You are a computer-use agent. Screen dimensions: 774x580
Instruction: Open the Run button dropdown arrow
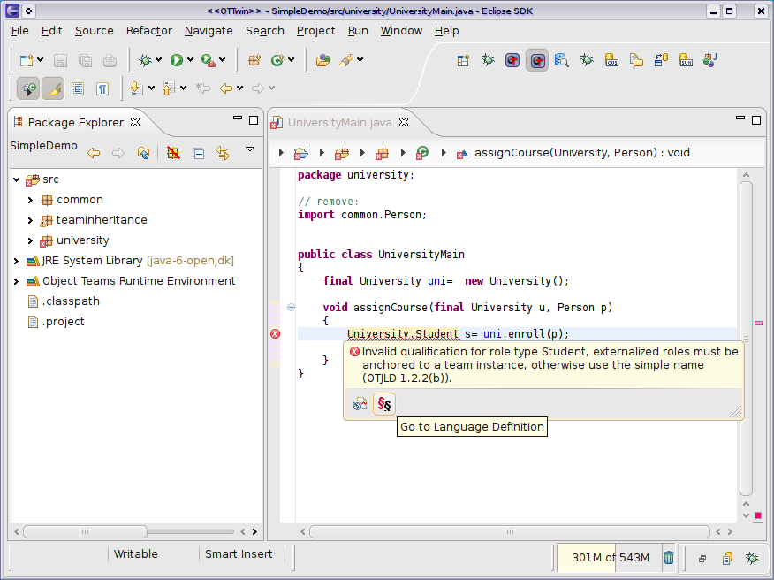coord(190,60)
